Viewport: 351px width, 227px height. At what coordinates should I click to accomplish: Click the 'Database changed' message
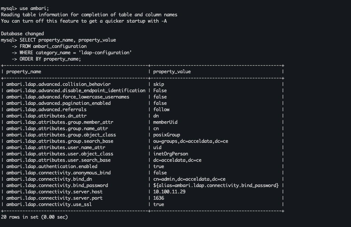22,34
